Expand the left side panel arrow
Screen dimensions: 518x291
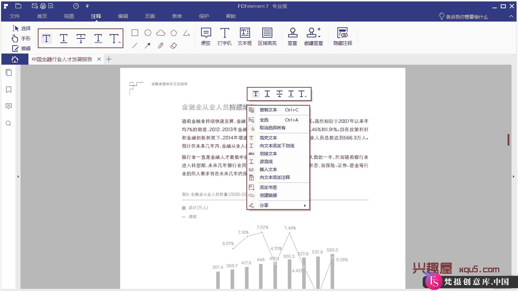pyautogui.click(x=18, y=176)
